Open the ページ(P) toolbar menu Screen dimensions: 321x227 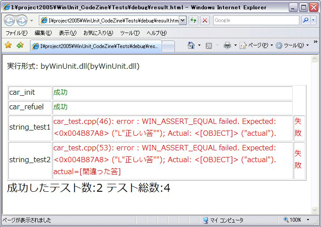click(256, 45)
